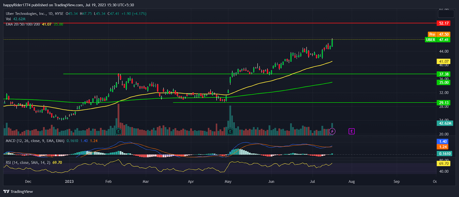Click the 32.00 price axis tick
Image resolution: width=459 pixels, height=197 pixels.
coord(444,93)
